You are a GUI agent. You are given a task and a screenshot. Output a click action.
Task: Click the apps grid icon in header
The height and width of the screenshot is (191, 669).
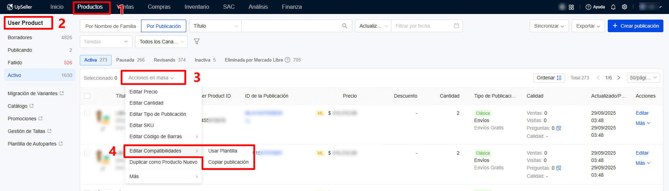tap(571, 7)
